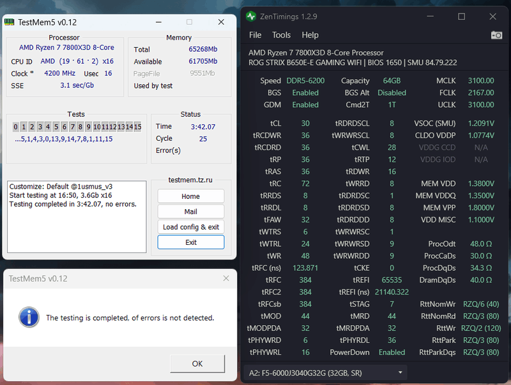
Task: Click the tPHYRDL value 36
Action: [x=392, y=340]
